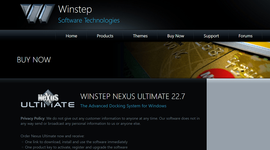This screenshot has height=150, width=270.
Task: Click the Privacy Policy bold text
Action: coord(33,118)
